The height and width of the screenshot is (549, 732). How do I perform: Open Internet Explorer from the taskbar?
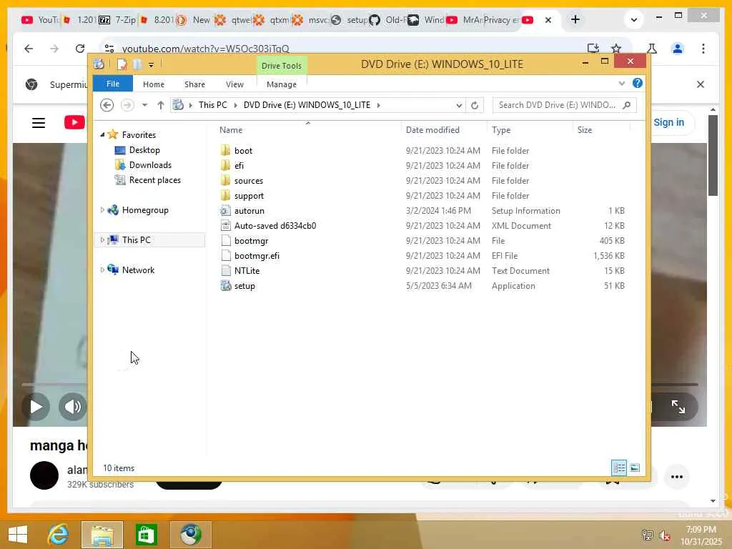click(59, 535)
